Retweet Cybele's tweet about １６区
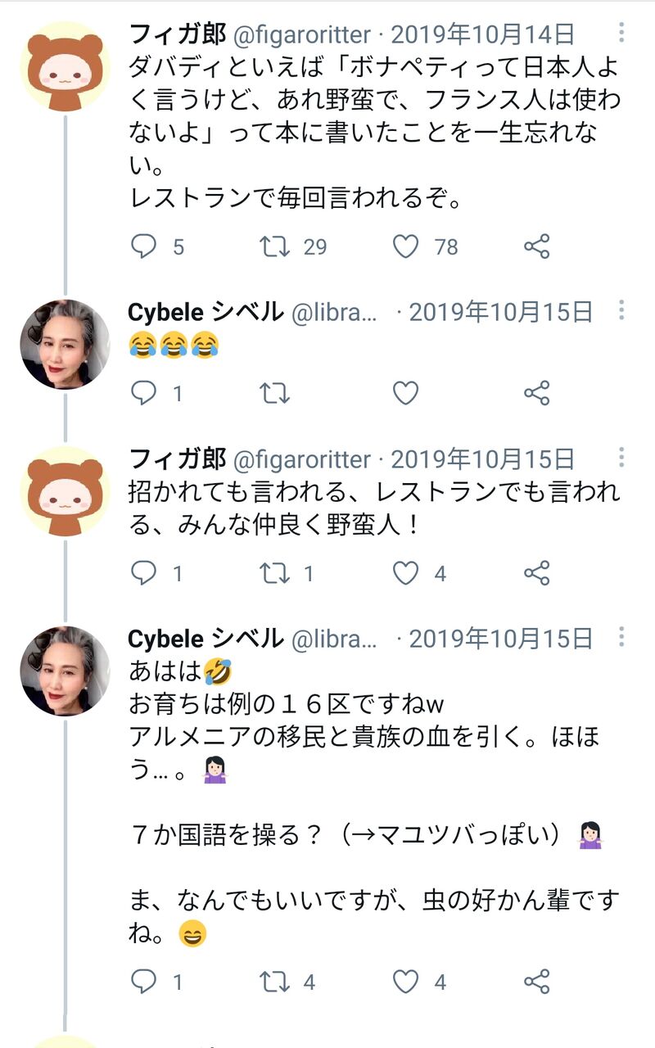Viewport: 655px width, 1048px height. (x=275, y=981)
